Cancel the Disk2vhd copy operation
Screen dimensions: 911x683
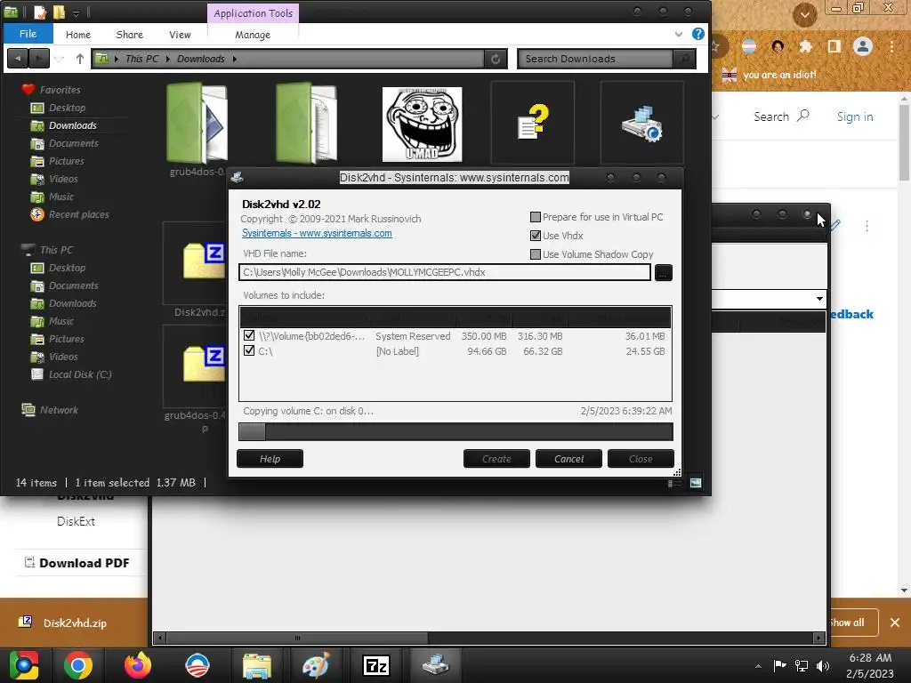(568, 459)
